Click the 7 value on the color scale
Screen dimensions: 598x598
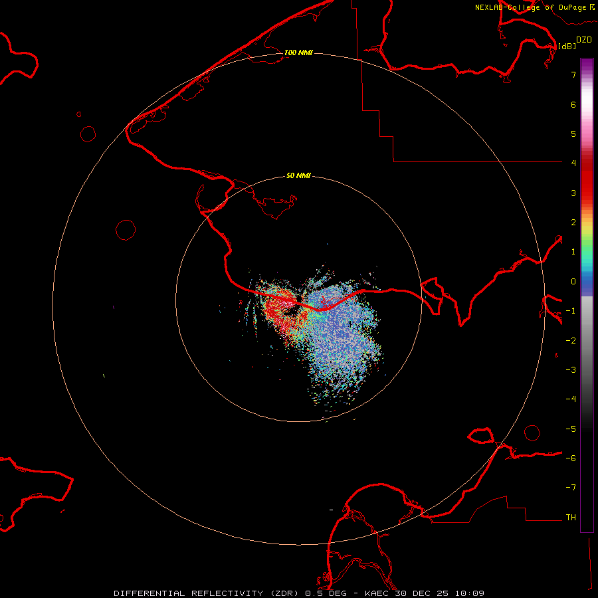573,74
